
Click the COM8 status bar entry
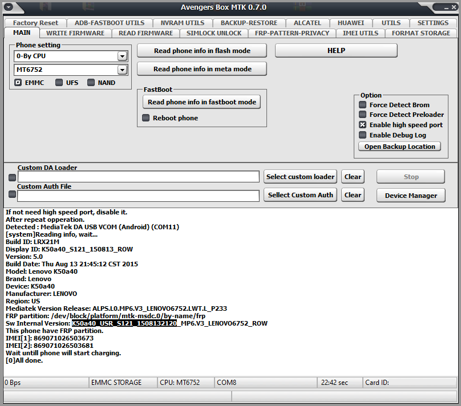click(266, 383)
